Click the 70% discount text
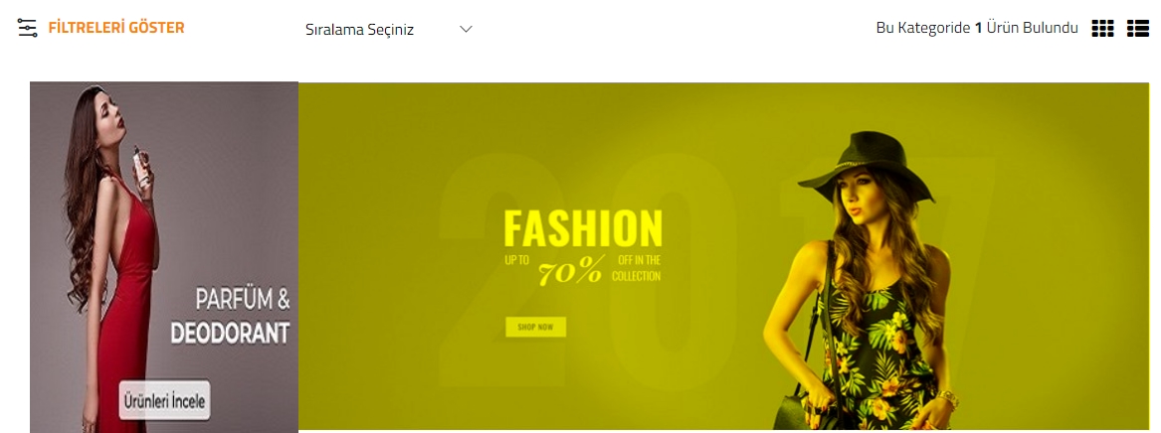Viewport: 1161px width, 433px height. 571,273
